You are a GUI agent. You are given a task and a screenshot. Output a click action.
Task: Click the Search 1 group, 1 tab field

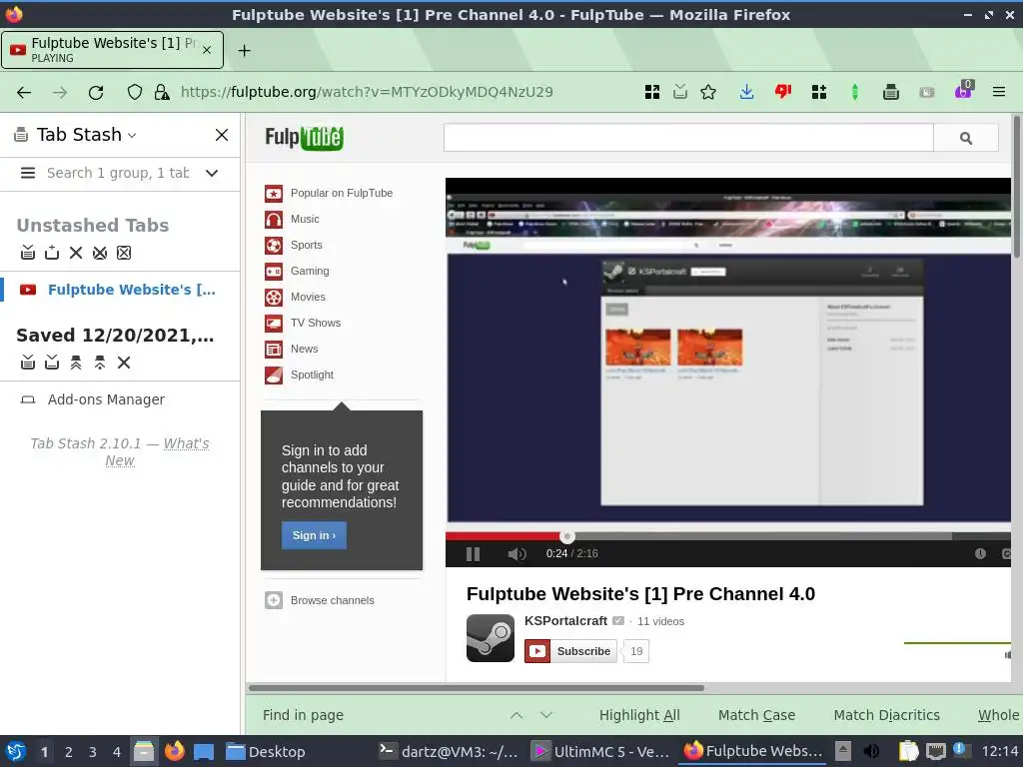coord(118,173)
